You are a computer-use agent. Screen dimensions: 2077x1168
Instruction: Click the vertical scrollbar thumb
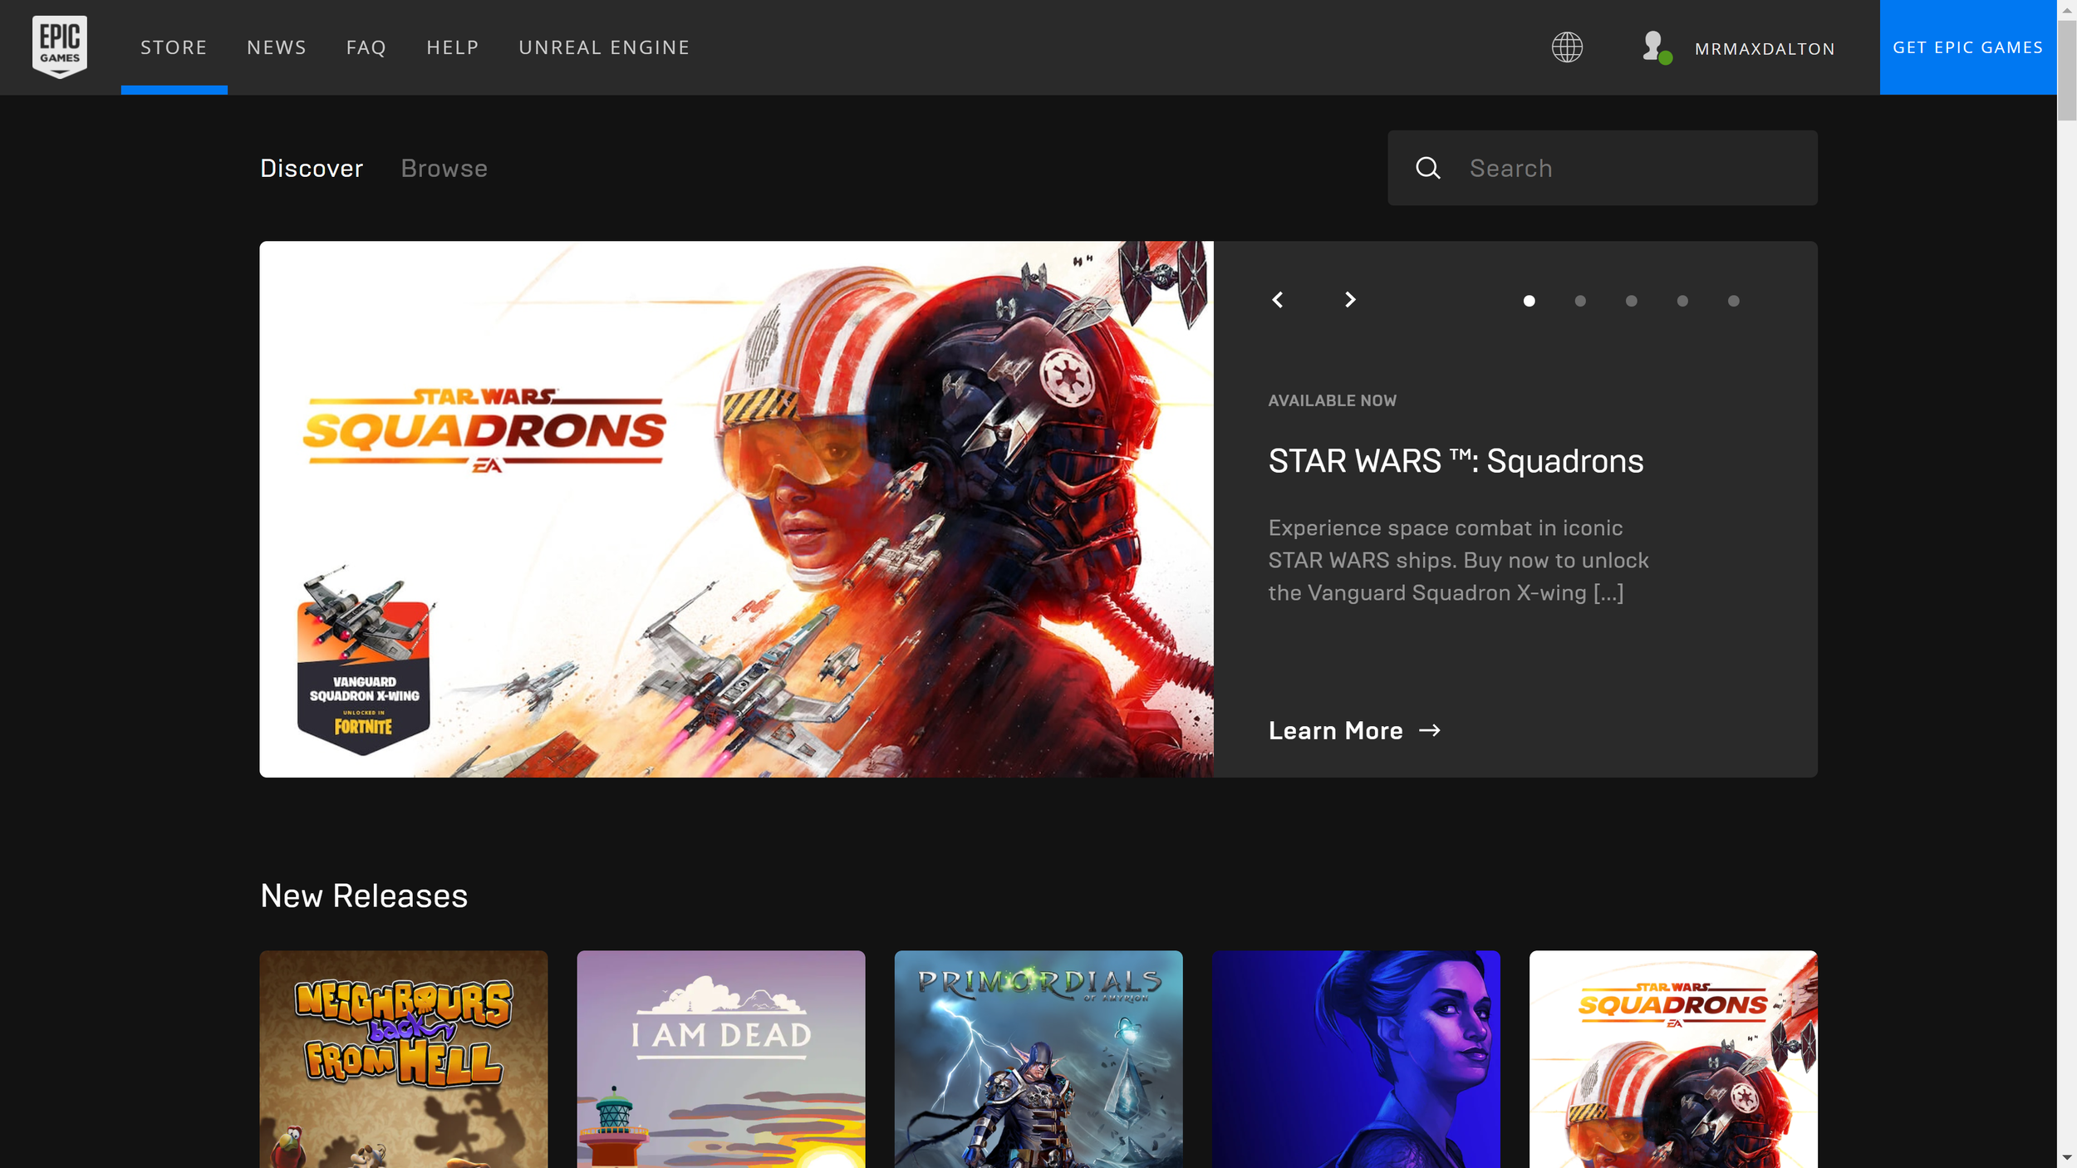[2067, 71]
